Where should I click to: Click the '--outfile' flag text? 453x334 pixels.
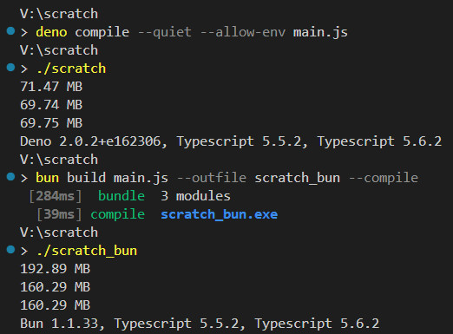(212, 178)
